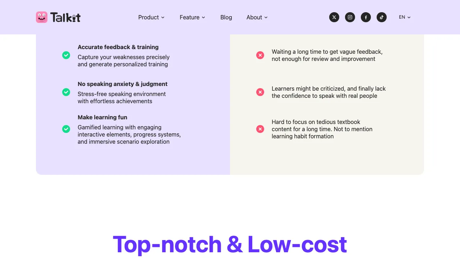Click red X beside vague feedback text
The image size is (460, 258).
coord(260,55)
